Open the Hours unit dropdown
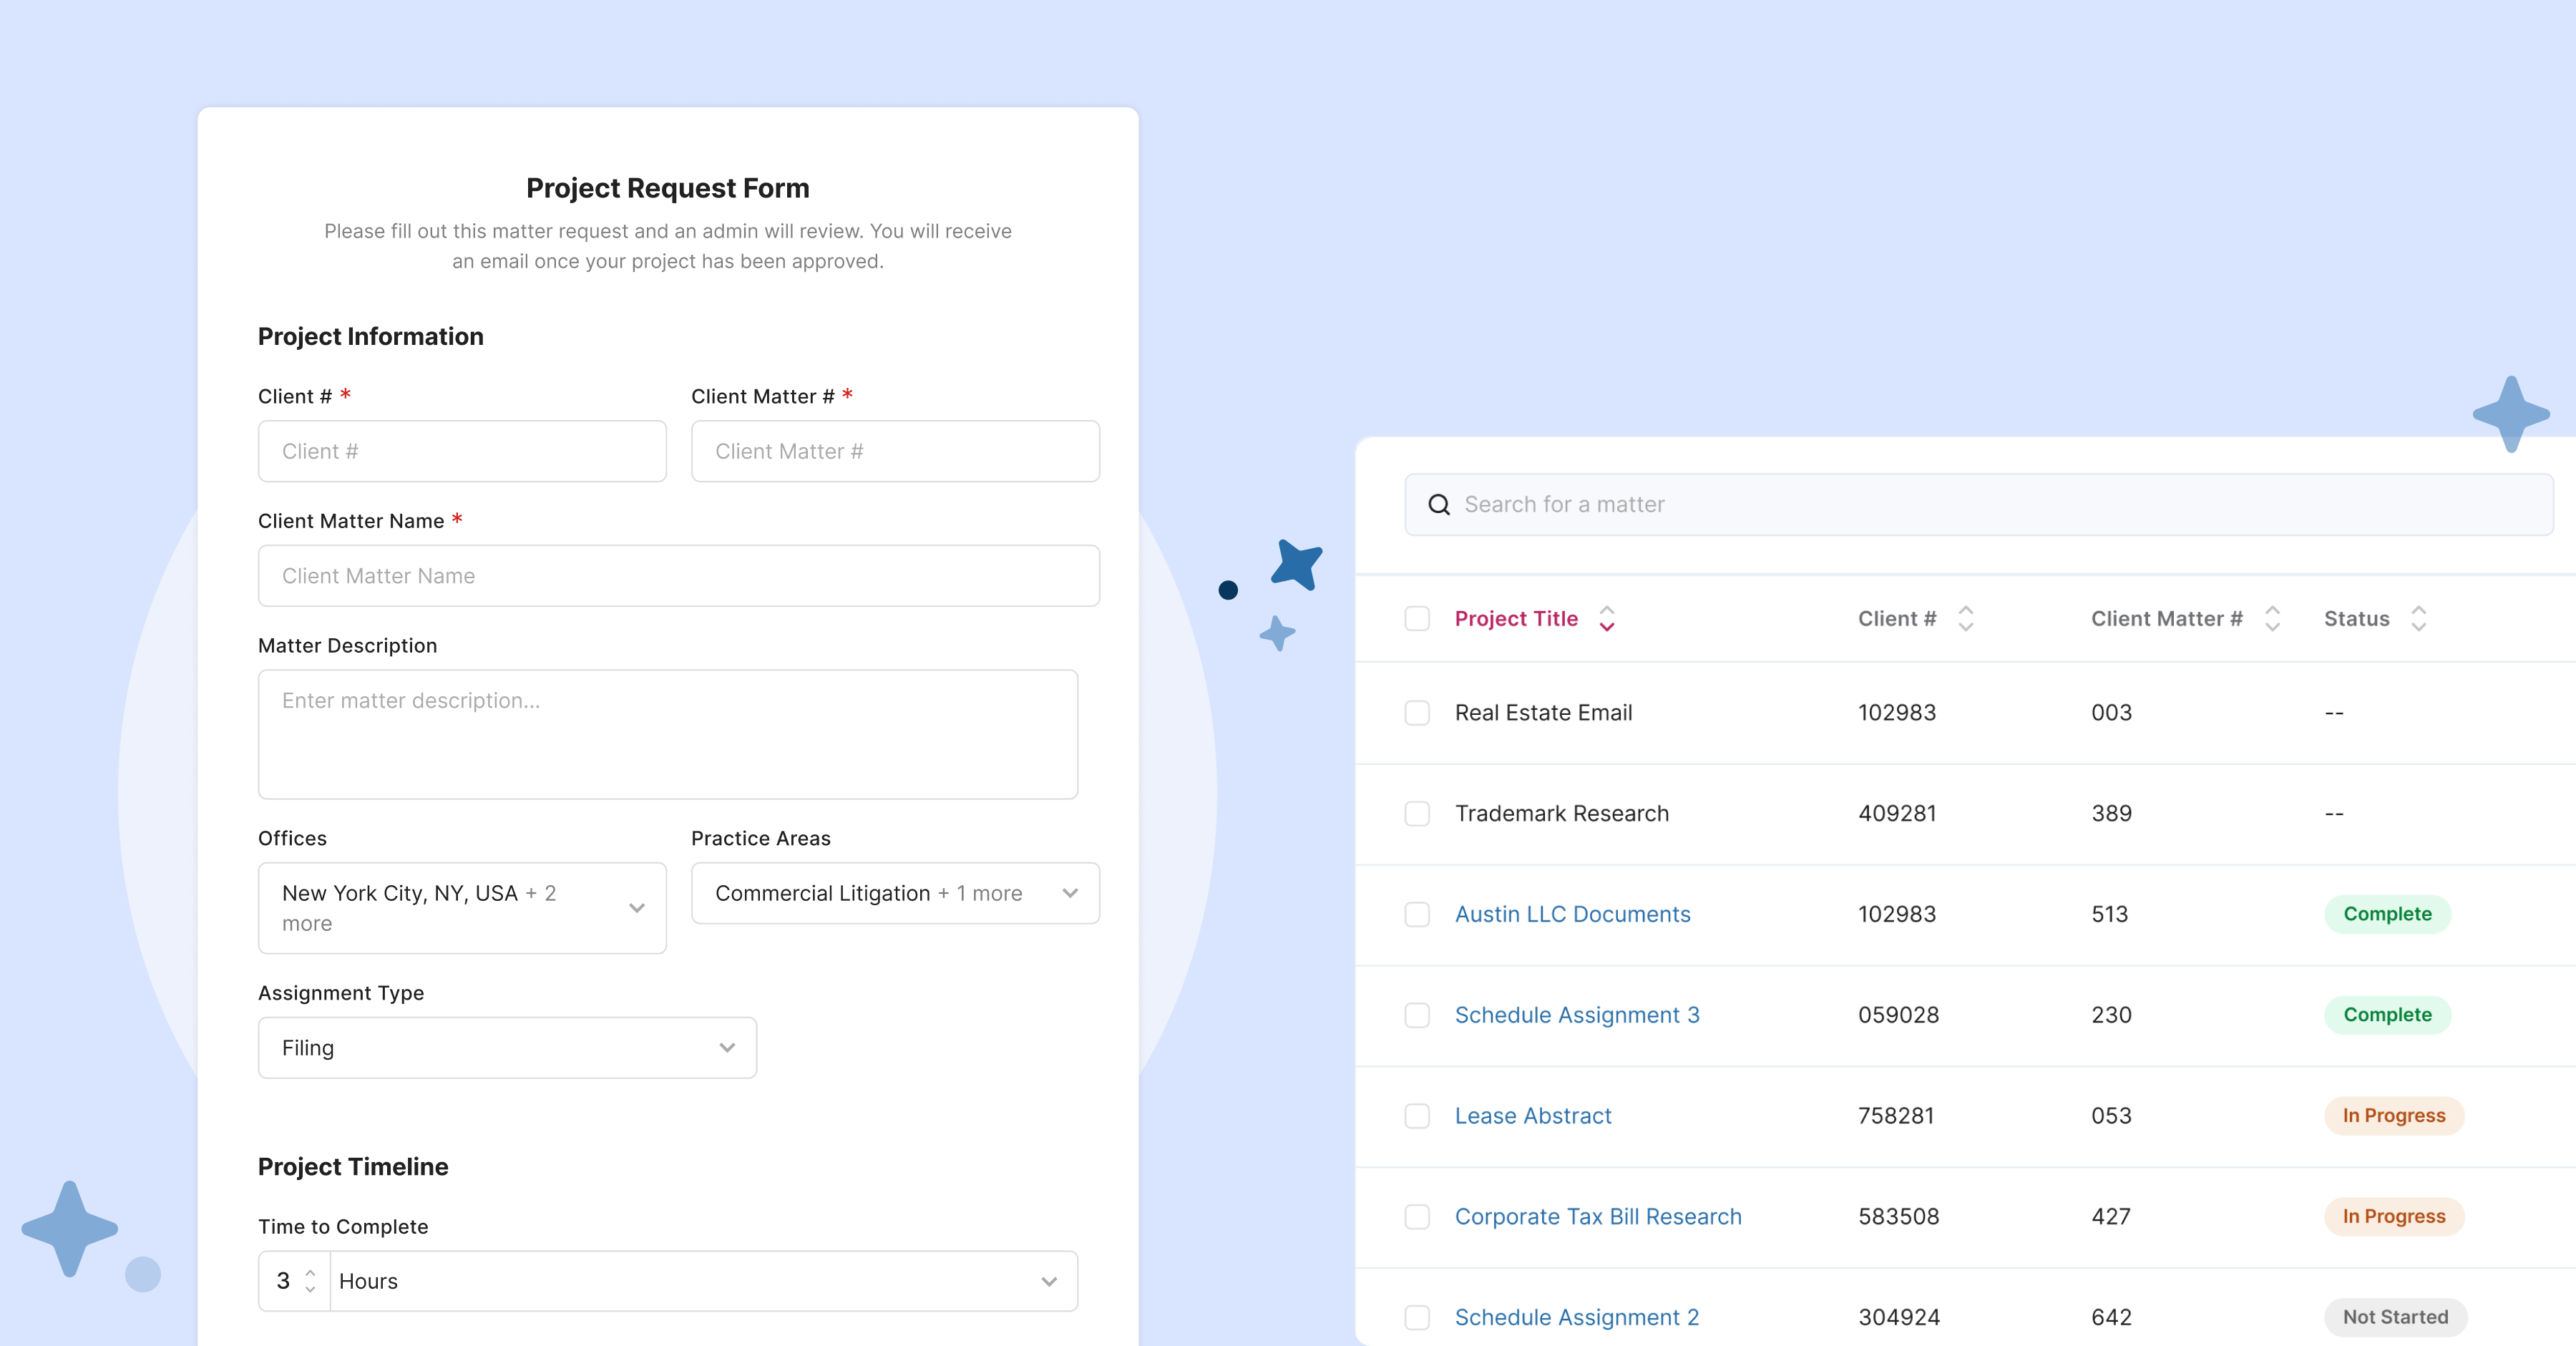This screenshot has width=2576, height=1346. [1049, 1280]
